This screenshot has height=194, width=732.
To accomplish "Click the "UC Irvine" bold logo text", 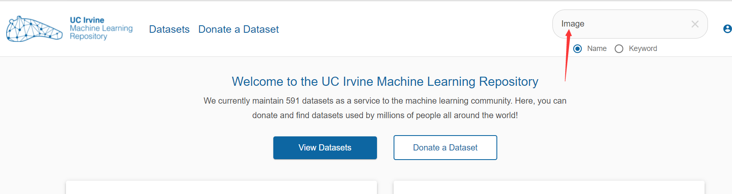I will 87,20.
